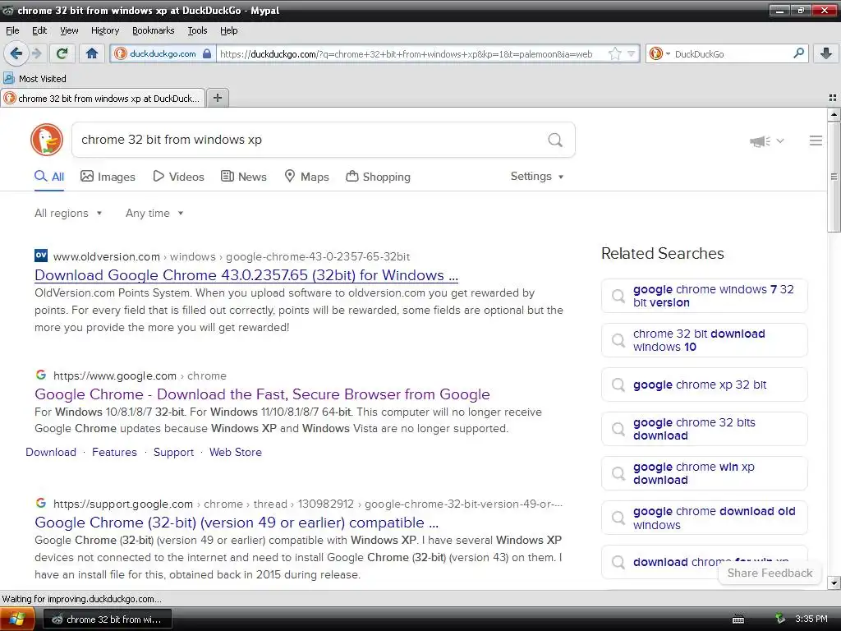Image resolution: width=841 pixels, height=631 pixels.
Task: Open Download Google Chrome 43.0.2357.65 link
Action: 246,274
